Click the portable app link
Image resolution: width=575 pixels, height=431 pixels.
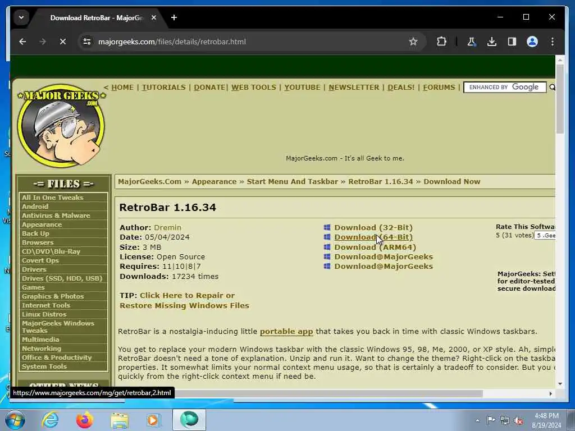click(286, 331)
